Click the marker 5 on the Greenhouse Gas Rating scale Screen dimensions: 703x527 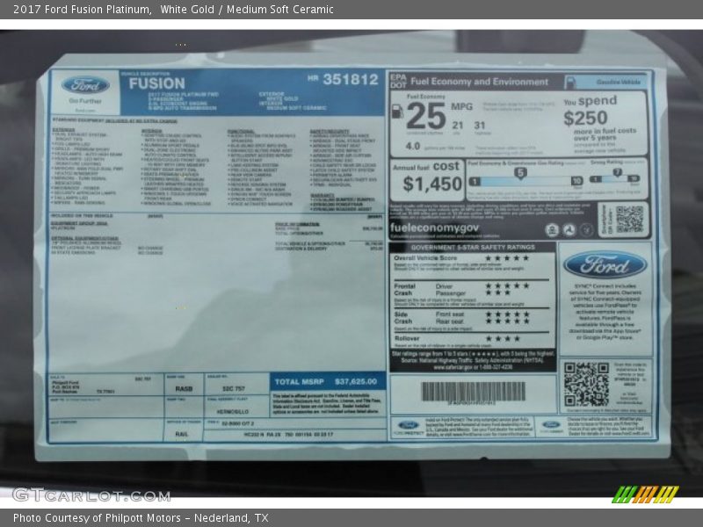pos(520,173)
